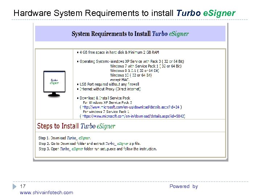
Task: Click the 'except MAC.' text
Action: [120, 79]
